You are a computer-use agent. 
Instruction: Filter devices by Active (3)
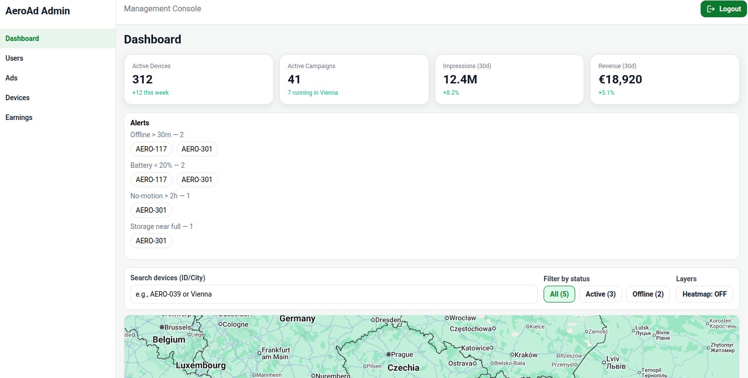(x=600, y=294)
